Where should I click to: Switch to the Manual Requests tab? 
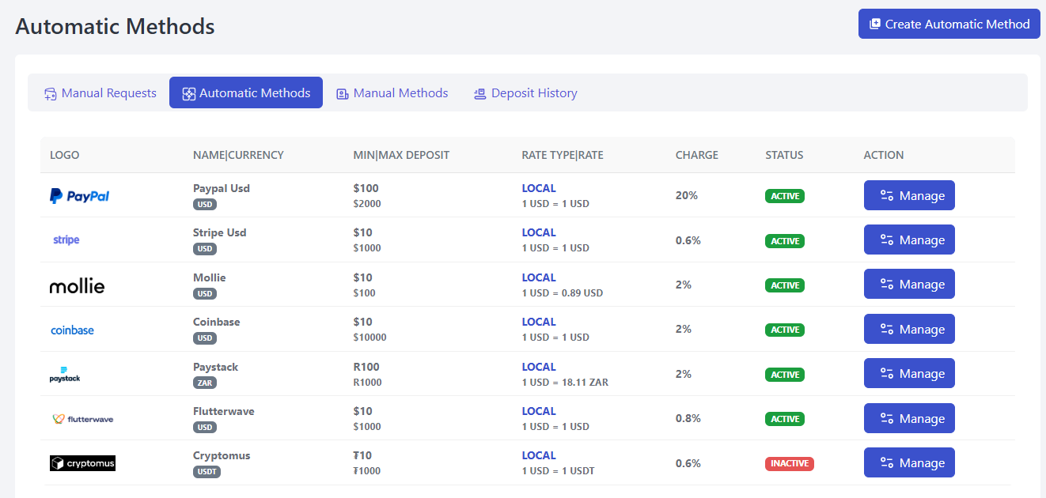point(100,92)
